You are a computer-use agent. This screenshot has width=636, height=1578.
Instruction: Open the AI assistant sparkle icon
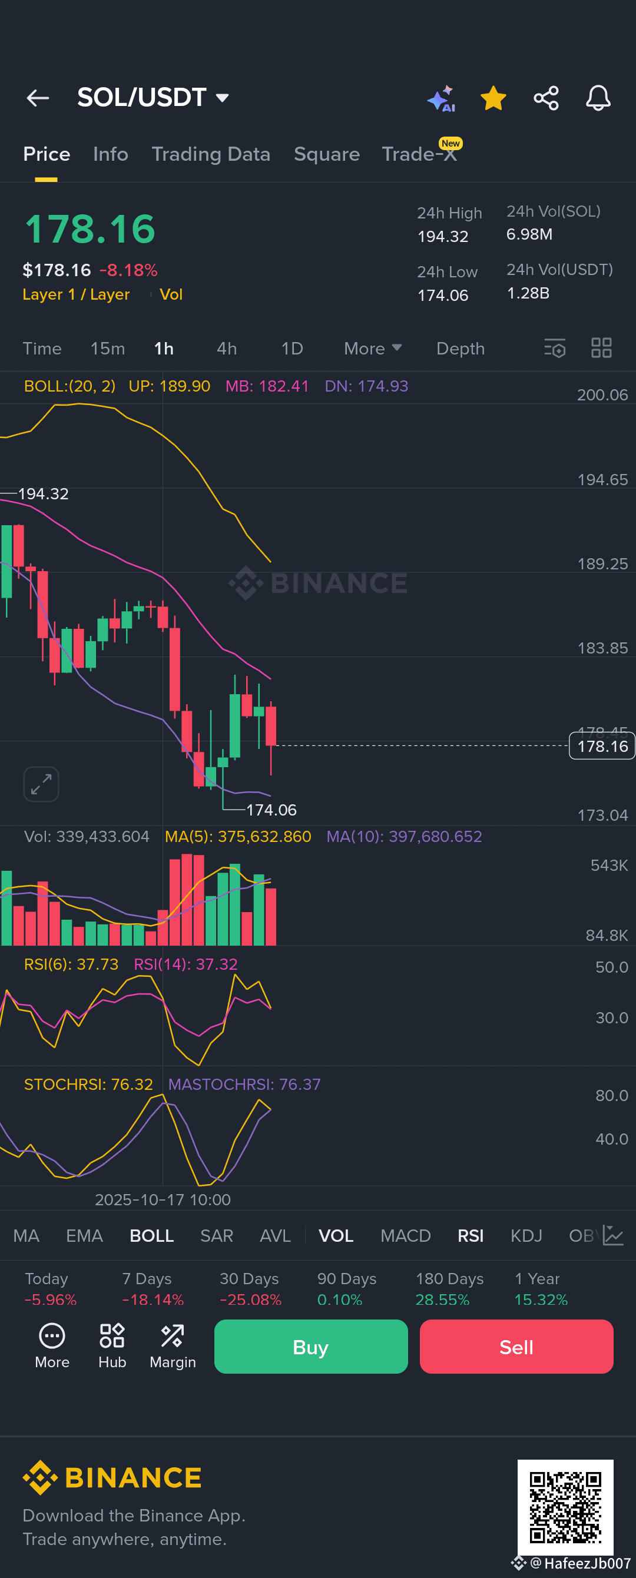point(441,99)
